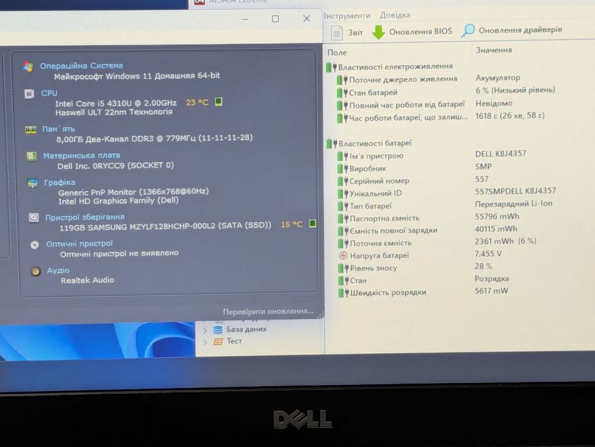Click the battery icon beside Стан row
Viewport: 595px width, 447px height.
343,281
